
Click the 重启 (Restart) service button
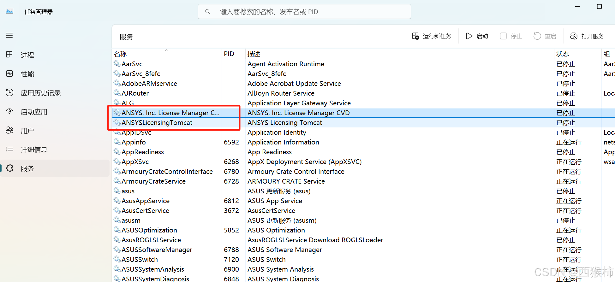pos(545,36)
